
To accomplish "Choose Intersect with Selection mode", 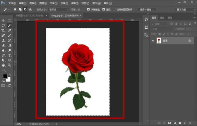I will 30,10.
